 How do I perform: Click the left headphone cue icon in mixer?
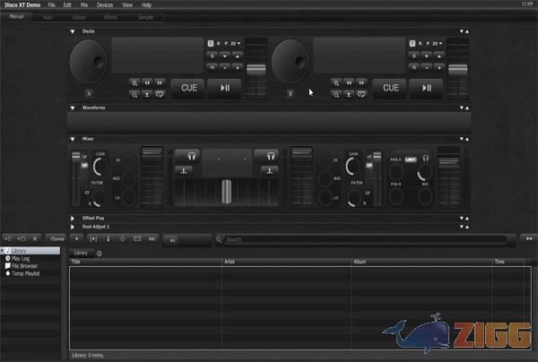(187, 155)
